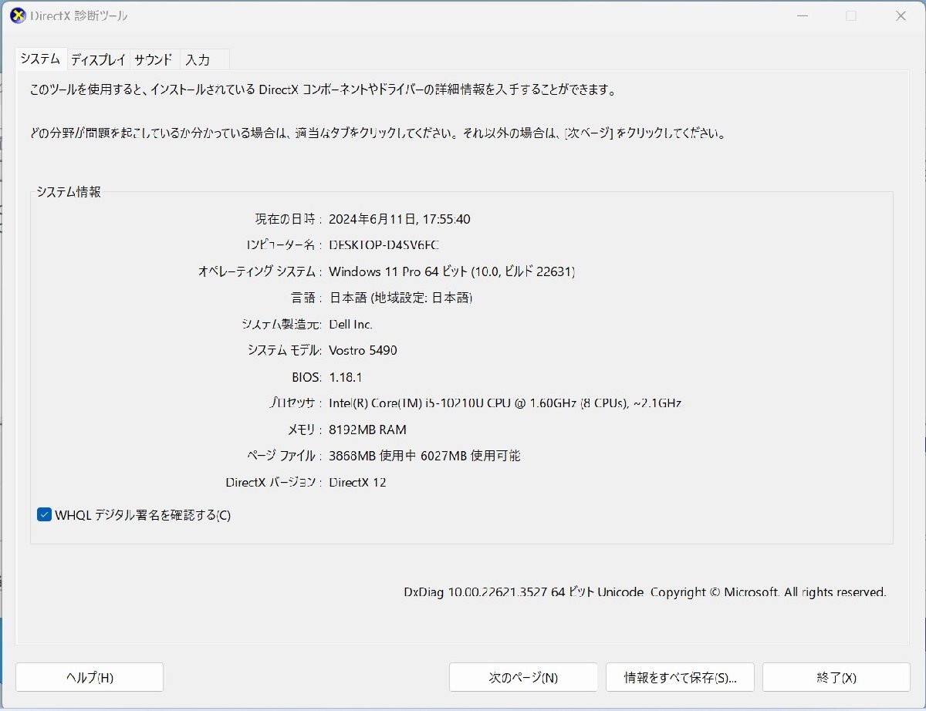Viewport: 926px width, 711px height.
Task: Select the BIOS version value 1.18.1
Action: click(346, 376)
